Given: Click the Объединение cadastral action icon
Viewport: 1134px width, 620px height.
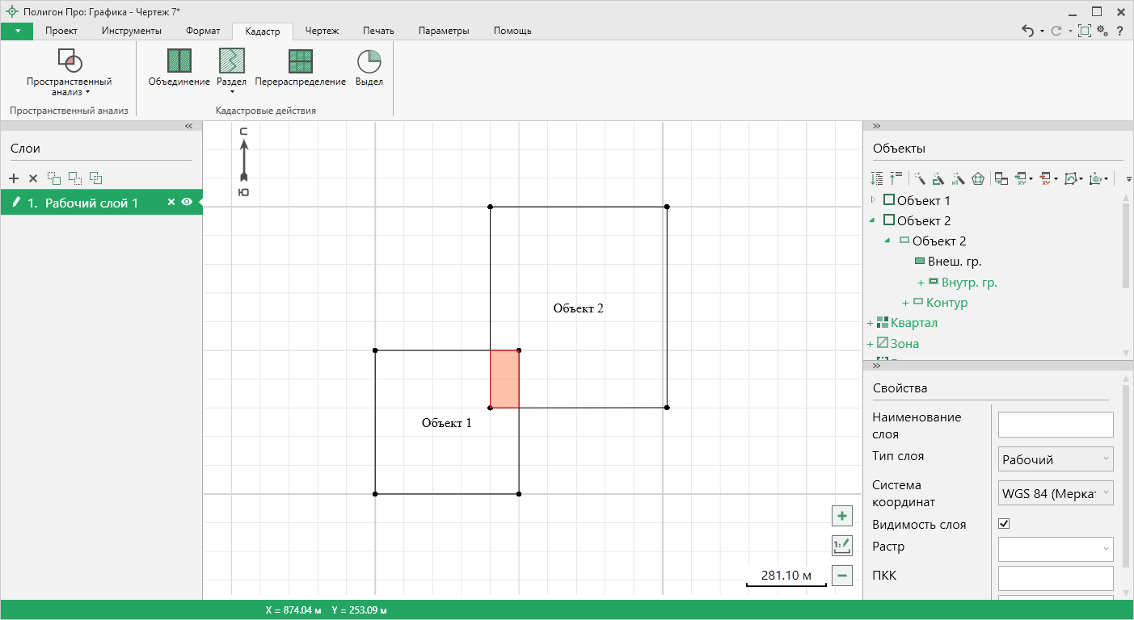Looking at the screenshot, I should coord(179,62).
